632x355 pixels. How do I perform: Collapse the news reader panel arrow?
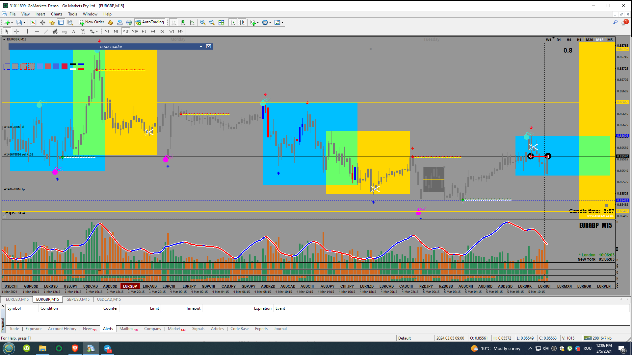[x=201, y=46]
